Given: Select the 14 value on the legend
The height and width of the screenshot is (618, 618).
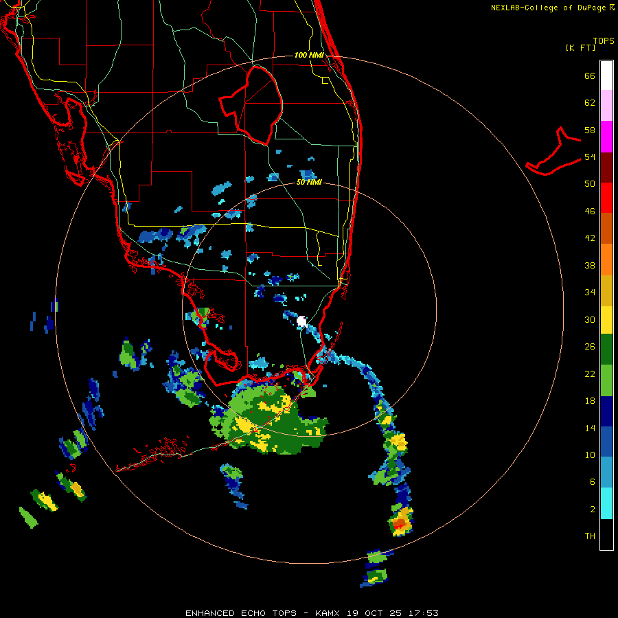Looking at the screenshot, I should [x=590, y=428].
